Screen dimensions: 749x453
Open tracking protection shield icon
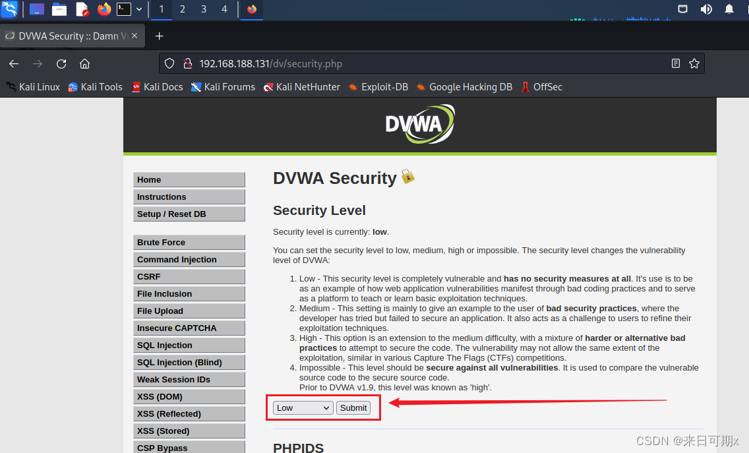coord(169,63)
